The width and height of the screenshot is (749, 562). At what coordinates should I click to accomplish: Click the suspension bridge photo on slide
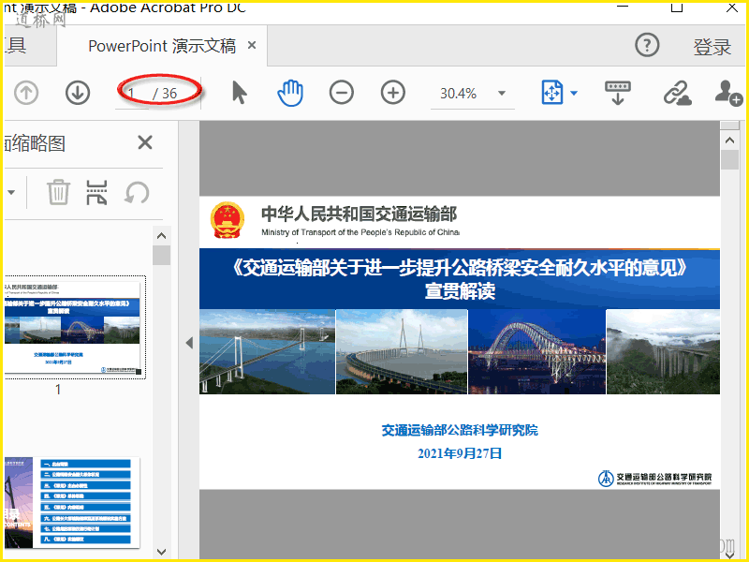pyautogui.click(x=267, y=352)
